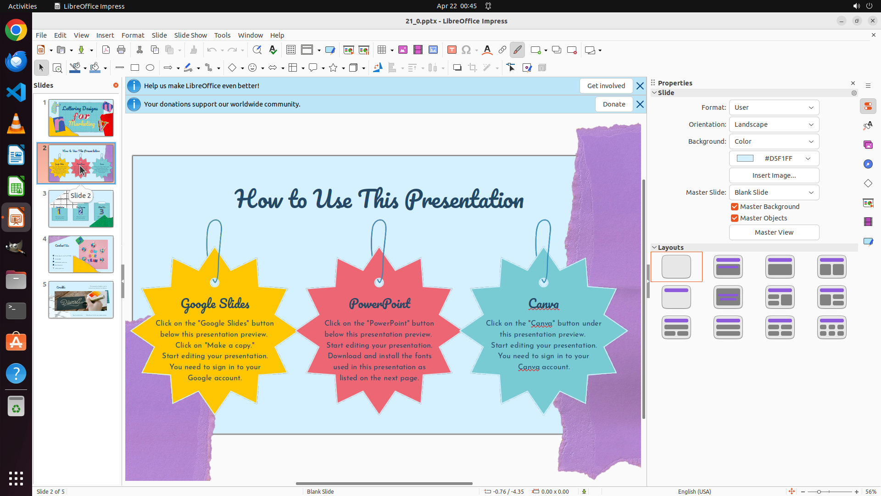Image resolution: width=881 pixels, height=496 pixels.
Task: Toggle Show Draw Functions highlighter button
Action: pyautogui.click(x=518, y=50)
